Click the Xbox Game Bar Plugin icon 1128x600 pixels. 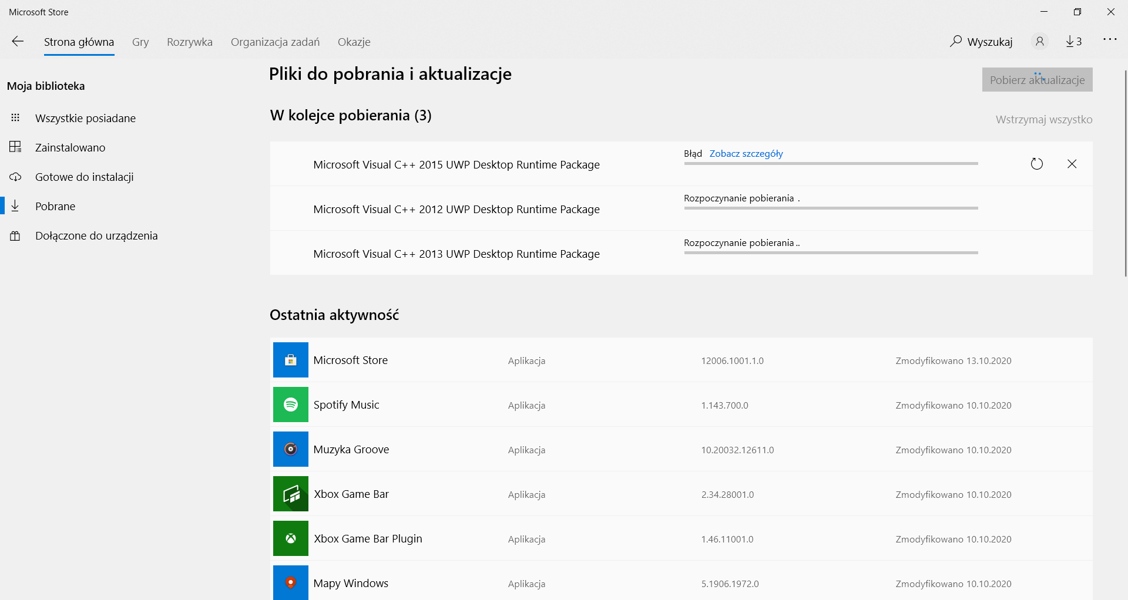(291, 538)
